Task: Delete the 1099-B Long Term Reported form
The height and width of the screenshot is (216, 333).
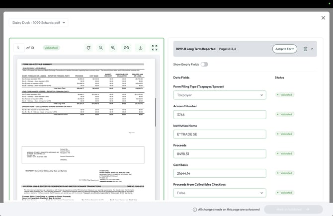Action: pos(305,49)
